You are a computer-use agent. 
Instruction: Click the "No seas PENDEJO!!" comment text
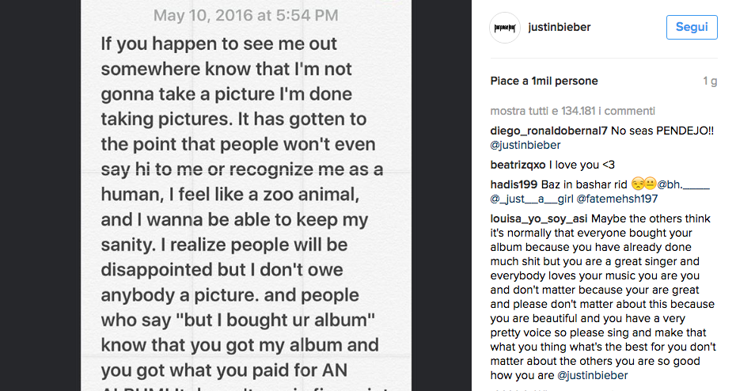[x=663, y=131]
